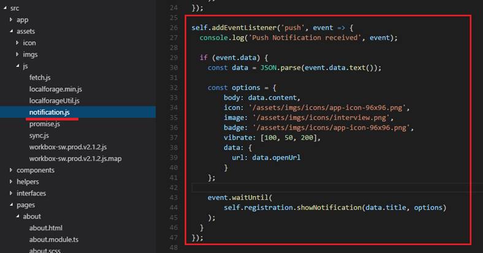
Task: Click 'url: data.openUrl' line
Action: coord(266,157)
